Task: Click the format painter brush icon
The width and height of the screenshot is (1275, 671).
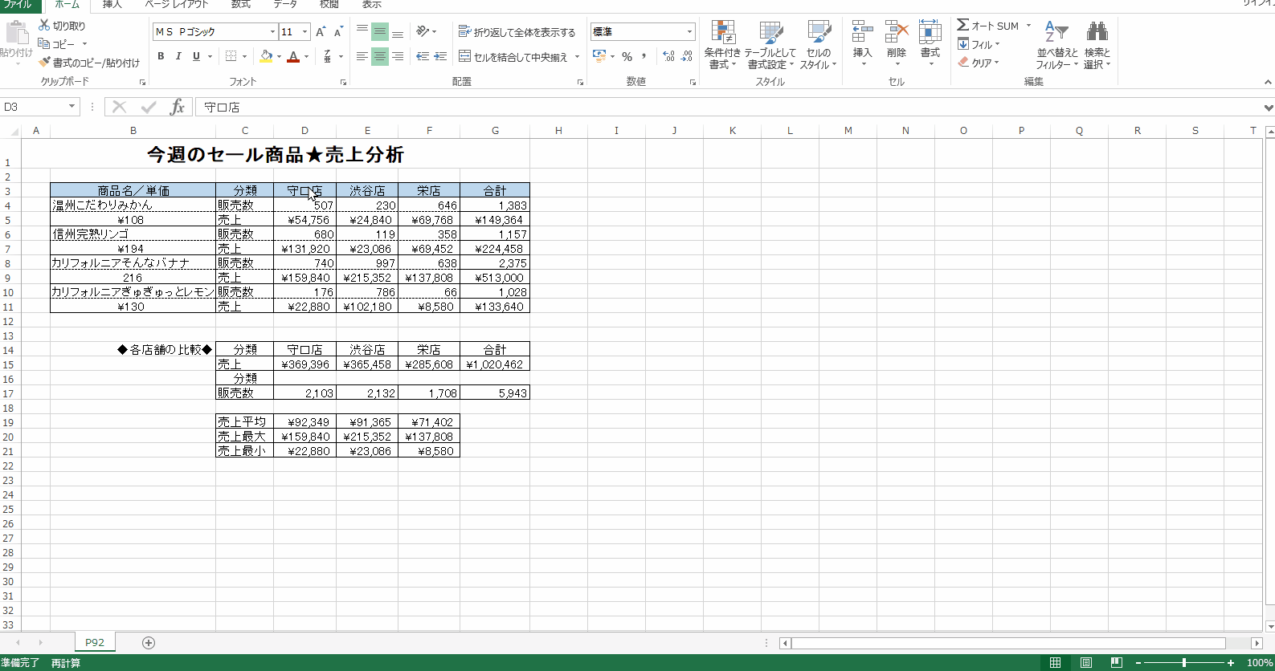Action: (45, 63)
